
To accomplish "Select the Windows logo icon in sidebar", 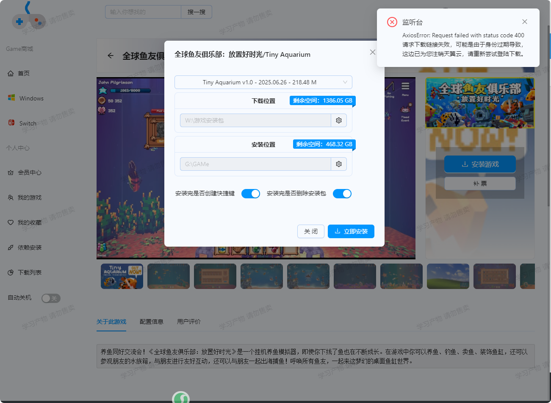I will click(x=11, y=98).
